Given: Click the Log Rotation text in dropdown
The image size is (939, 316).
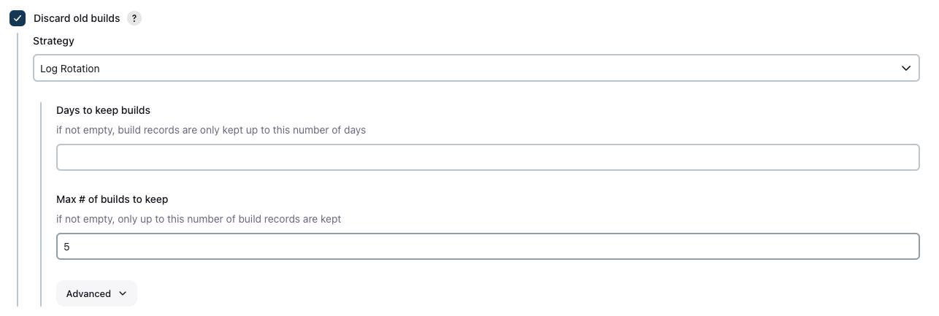Looking at the screenshot, I should point(70,69).
